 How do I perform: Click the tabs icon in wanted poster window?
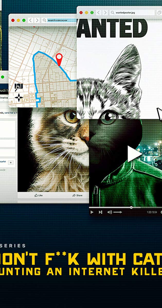coord(159,13)
